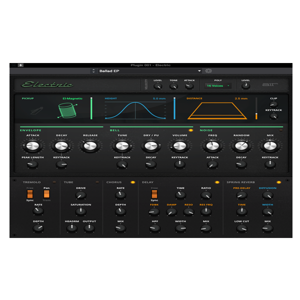Flip the Delay Free/Sync switch
Image resolution: width=300 pixels, height=300 pixels.
154,194
